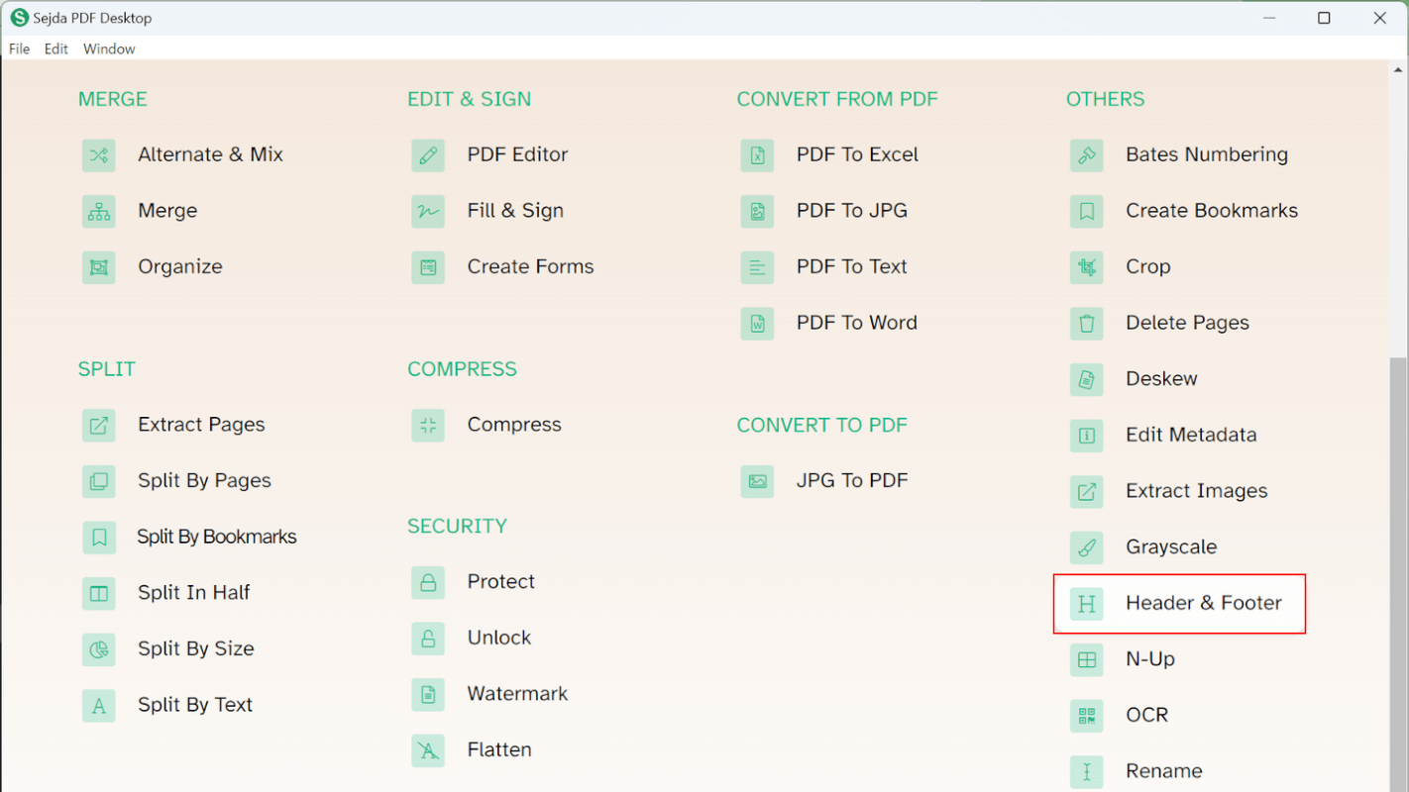Click the Split By Bookmarks icon
The width and height of the screenshot is (1409, 792).
pyautogui.click(x=99, y=538)
